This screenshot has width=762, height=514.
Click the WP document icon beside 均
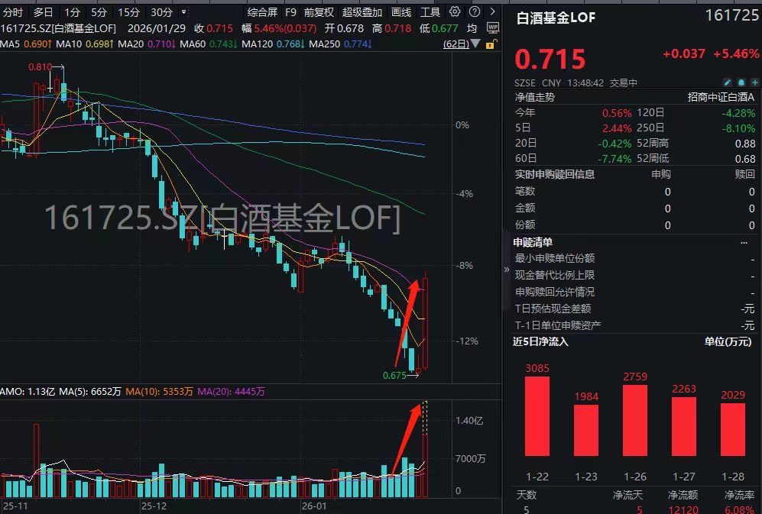tap(493, 27)
